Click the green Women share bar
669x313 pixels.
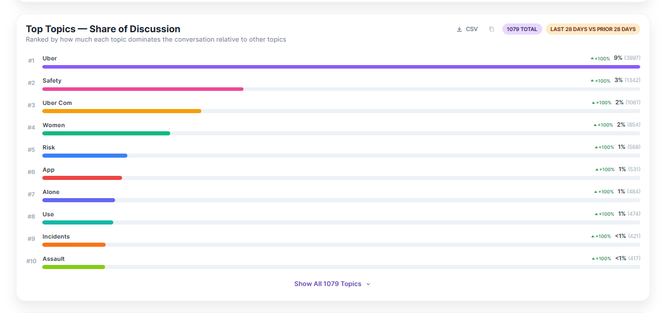pos(106,134)
